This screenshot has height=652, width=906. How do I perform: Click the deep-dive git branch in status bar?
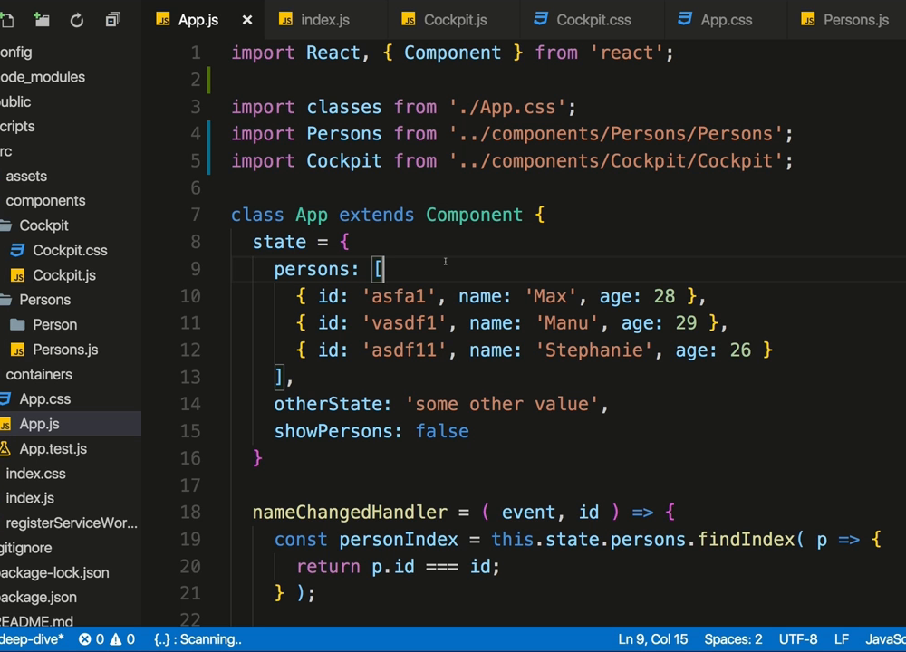point(32,639)
